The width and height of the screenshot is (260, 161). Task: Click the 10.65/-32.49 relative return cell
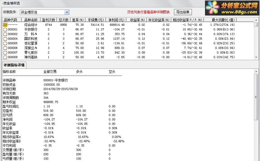pyautogui.click(x=192, y=29)
